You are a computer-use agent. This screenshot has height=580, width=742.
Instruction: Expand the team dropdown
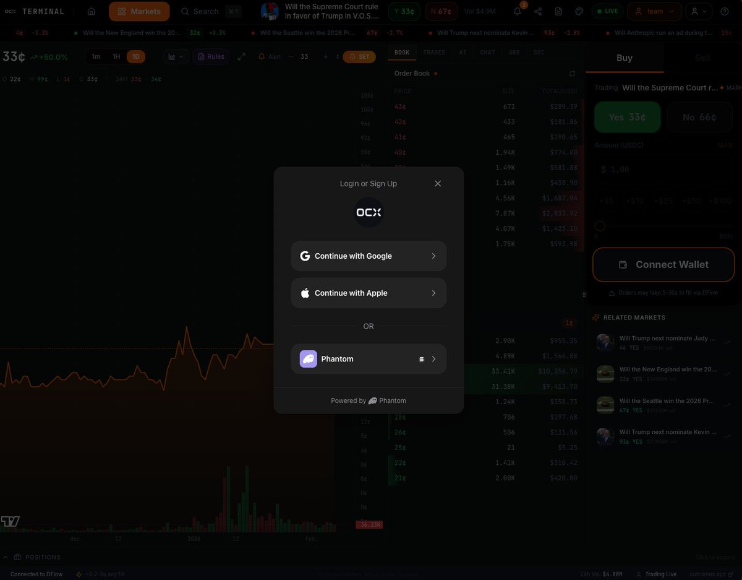655,11
